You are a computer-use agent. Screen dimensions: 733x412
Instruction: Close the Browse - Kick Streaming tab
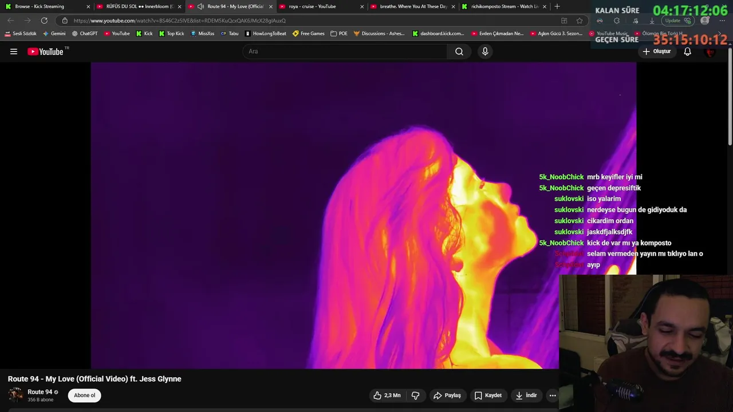[x=88, y=6]
